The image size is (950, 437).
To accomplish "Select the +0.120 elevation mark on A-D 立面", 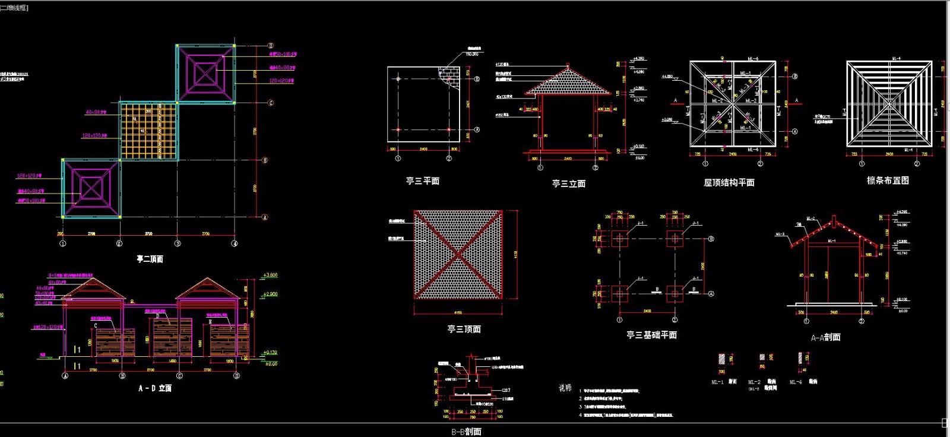I will (270, 353).
